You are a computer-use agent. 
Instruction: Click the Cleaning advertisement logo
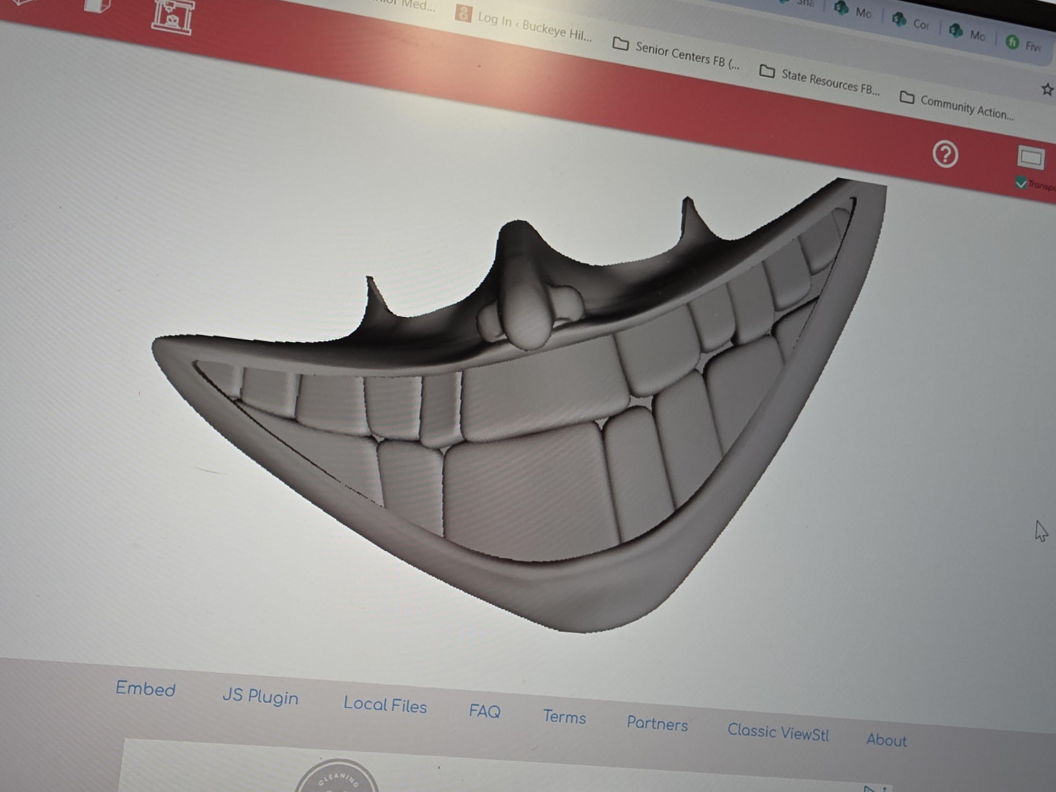click(337, 776)
